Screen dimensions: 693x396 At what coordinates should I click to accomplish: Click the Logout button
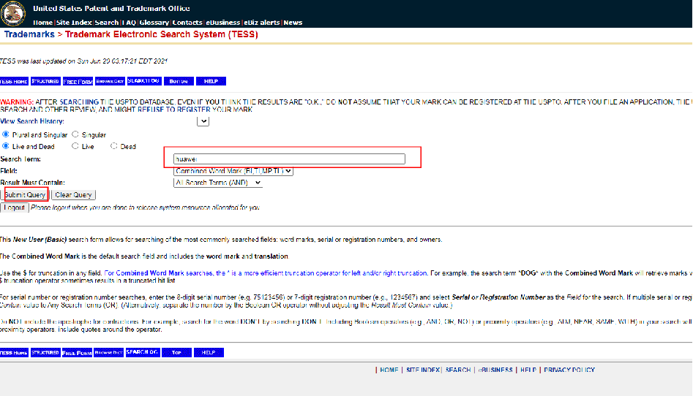pos(15,207)
